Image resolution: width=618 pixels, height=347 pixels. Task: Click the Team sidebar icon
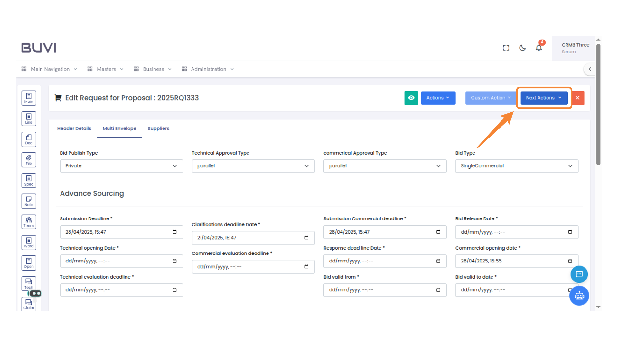point(29,222)
